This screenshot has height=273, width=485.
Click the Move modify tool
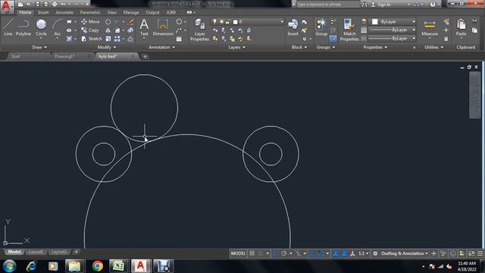tap(90, 22)
